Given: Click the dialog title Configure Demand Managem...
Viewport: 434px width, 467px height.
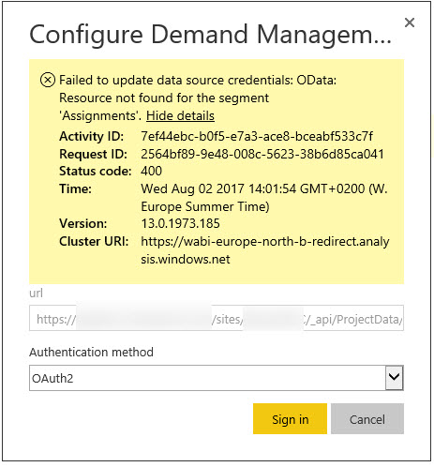Looking at the screenshot, I should (x=210, y=35).
